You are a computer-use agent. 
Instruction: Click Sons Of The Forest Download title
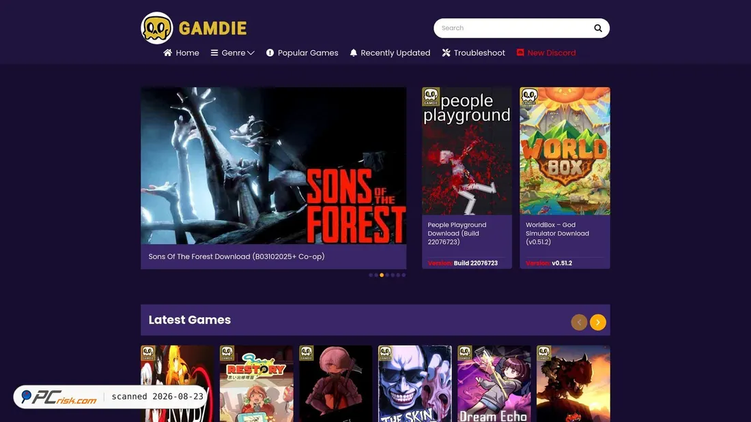(x=237, y=256)
